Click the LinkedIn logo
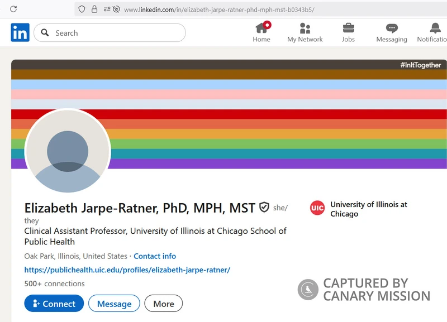Screen dimensions: 447x322 (x=20, y=32)
